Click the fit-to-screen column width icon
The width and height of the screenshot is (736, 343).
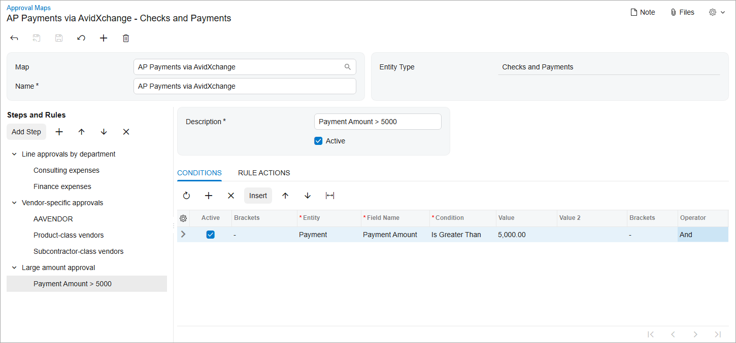pos(330,196)
